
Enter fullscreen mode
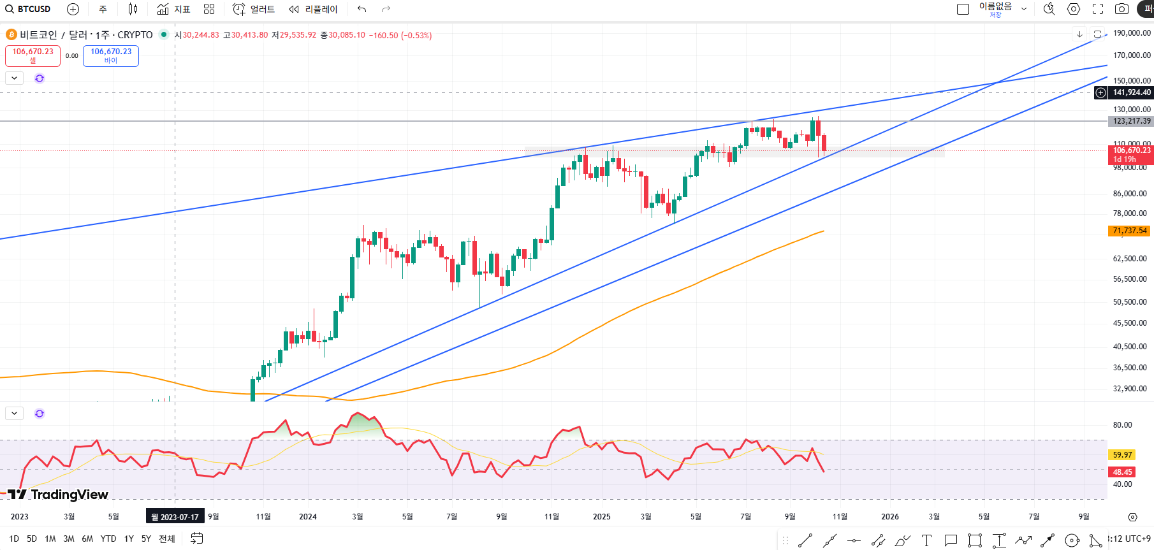(1098, 9)
